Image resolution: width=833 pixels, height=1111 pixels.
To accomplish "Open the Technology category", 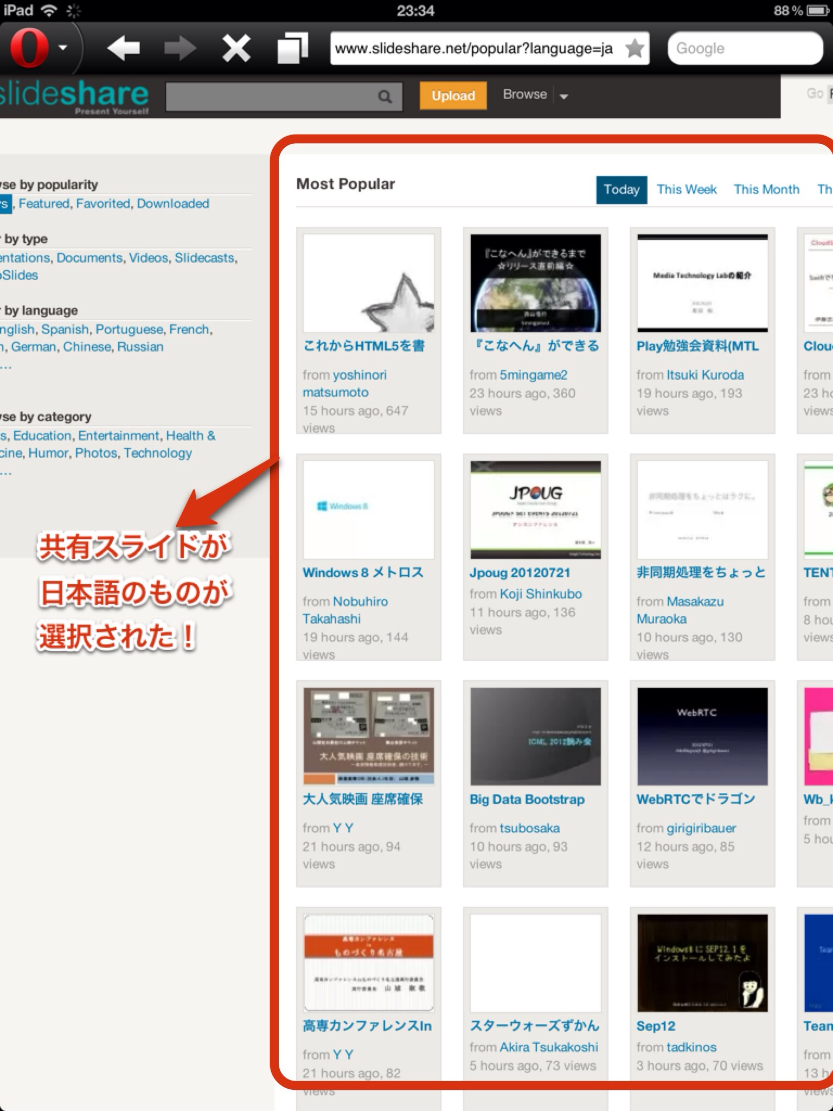I will pos(158,453).
